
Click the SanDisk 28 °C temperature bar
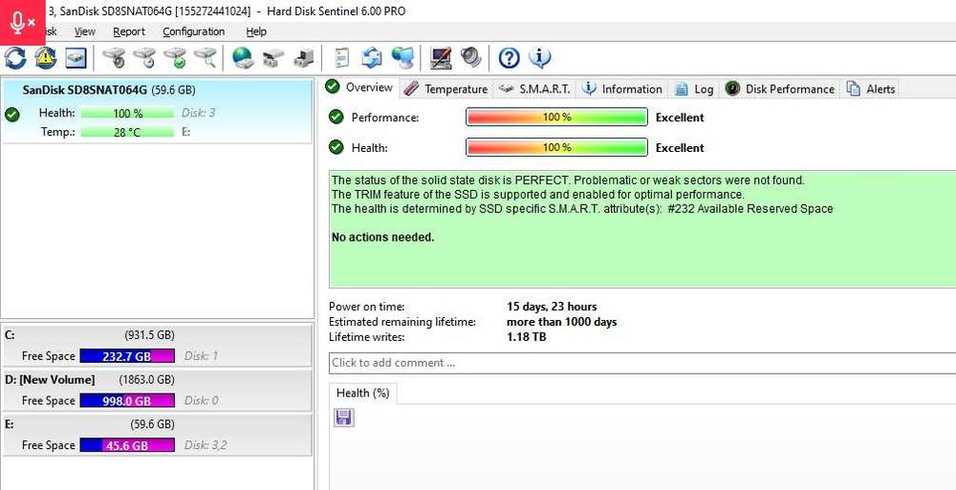127,132
